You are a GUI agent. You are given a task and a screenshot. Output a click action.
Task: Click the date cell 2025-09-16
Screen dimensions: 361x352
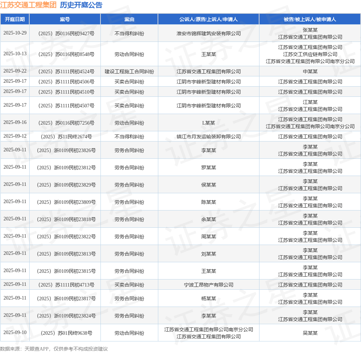(x=15, y=122)
